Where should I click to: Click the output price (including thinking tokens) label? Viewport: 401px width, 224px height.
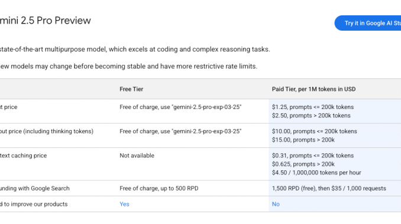[x=47, y=131]
